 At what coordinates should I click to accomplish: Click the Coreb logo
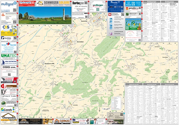point(6,110)
